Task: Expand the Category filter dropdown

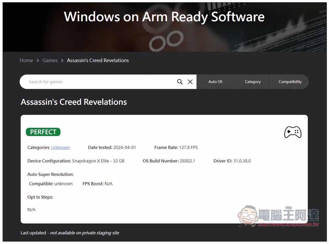Action: coord(253,82)
